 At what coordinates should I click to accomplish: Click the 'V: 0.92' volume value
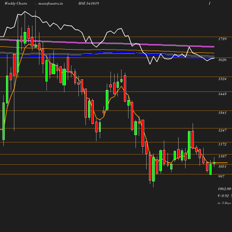click(x=223, y=196)
